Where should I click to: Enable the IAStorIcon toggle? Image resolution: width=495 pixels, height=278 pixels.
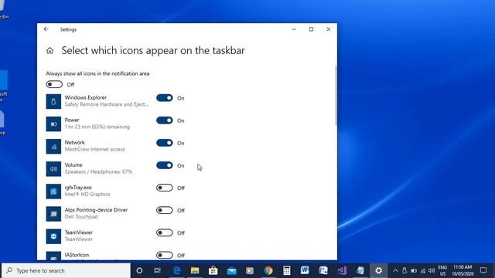[165, 256]
